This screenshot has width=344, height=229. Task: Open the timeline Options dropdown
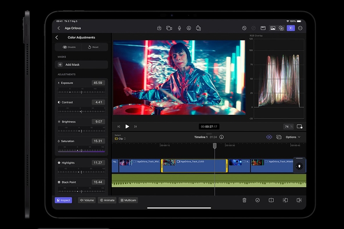[x=293, y=137]
